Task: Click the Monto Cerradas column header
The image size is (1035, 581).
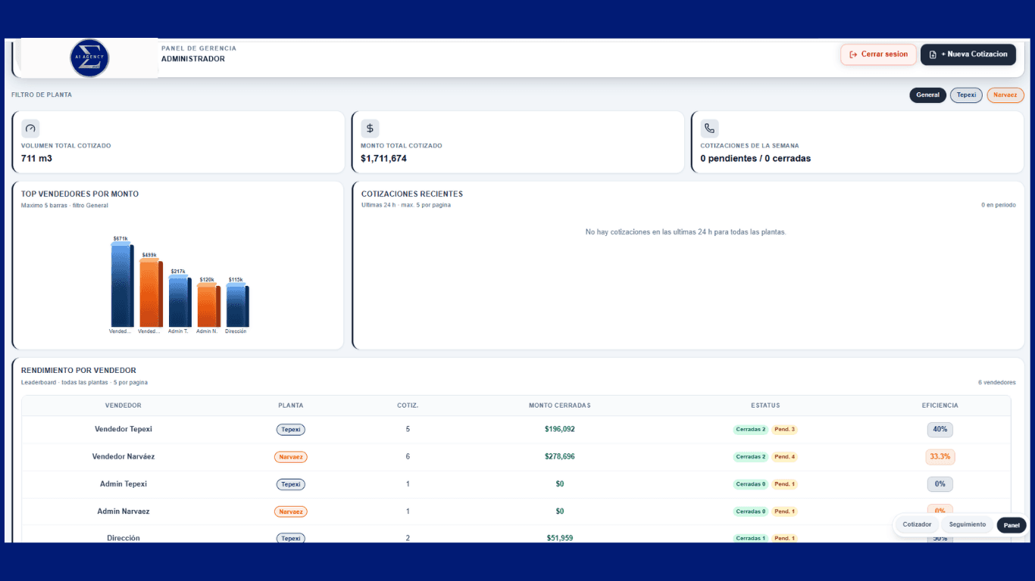Action: pyautogui.click(x=560, y=405)
